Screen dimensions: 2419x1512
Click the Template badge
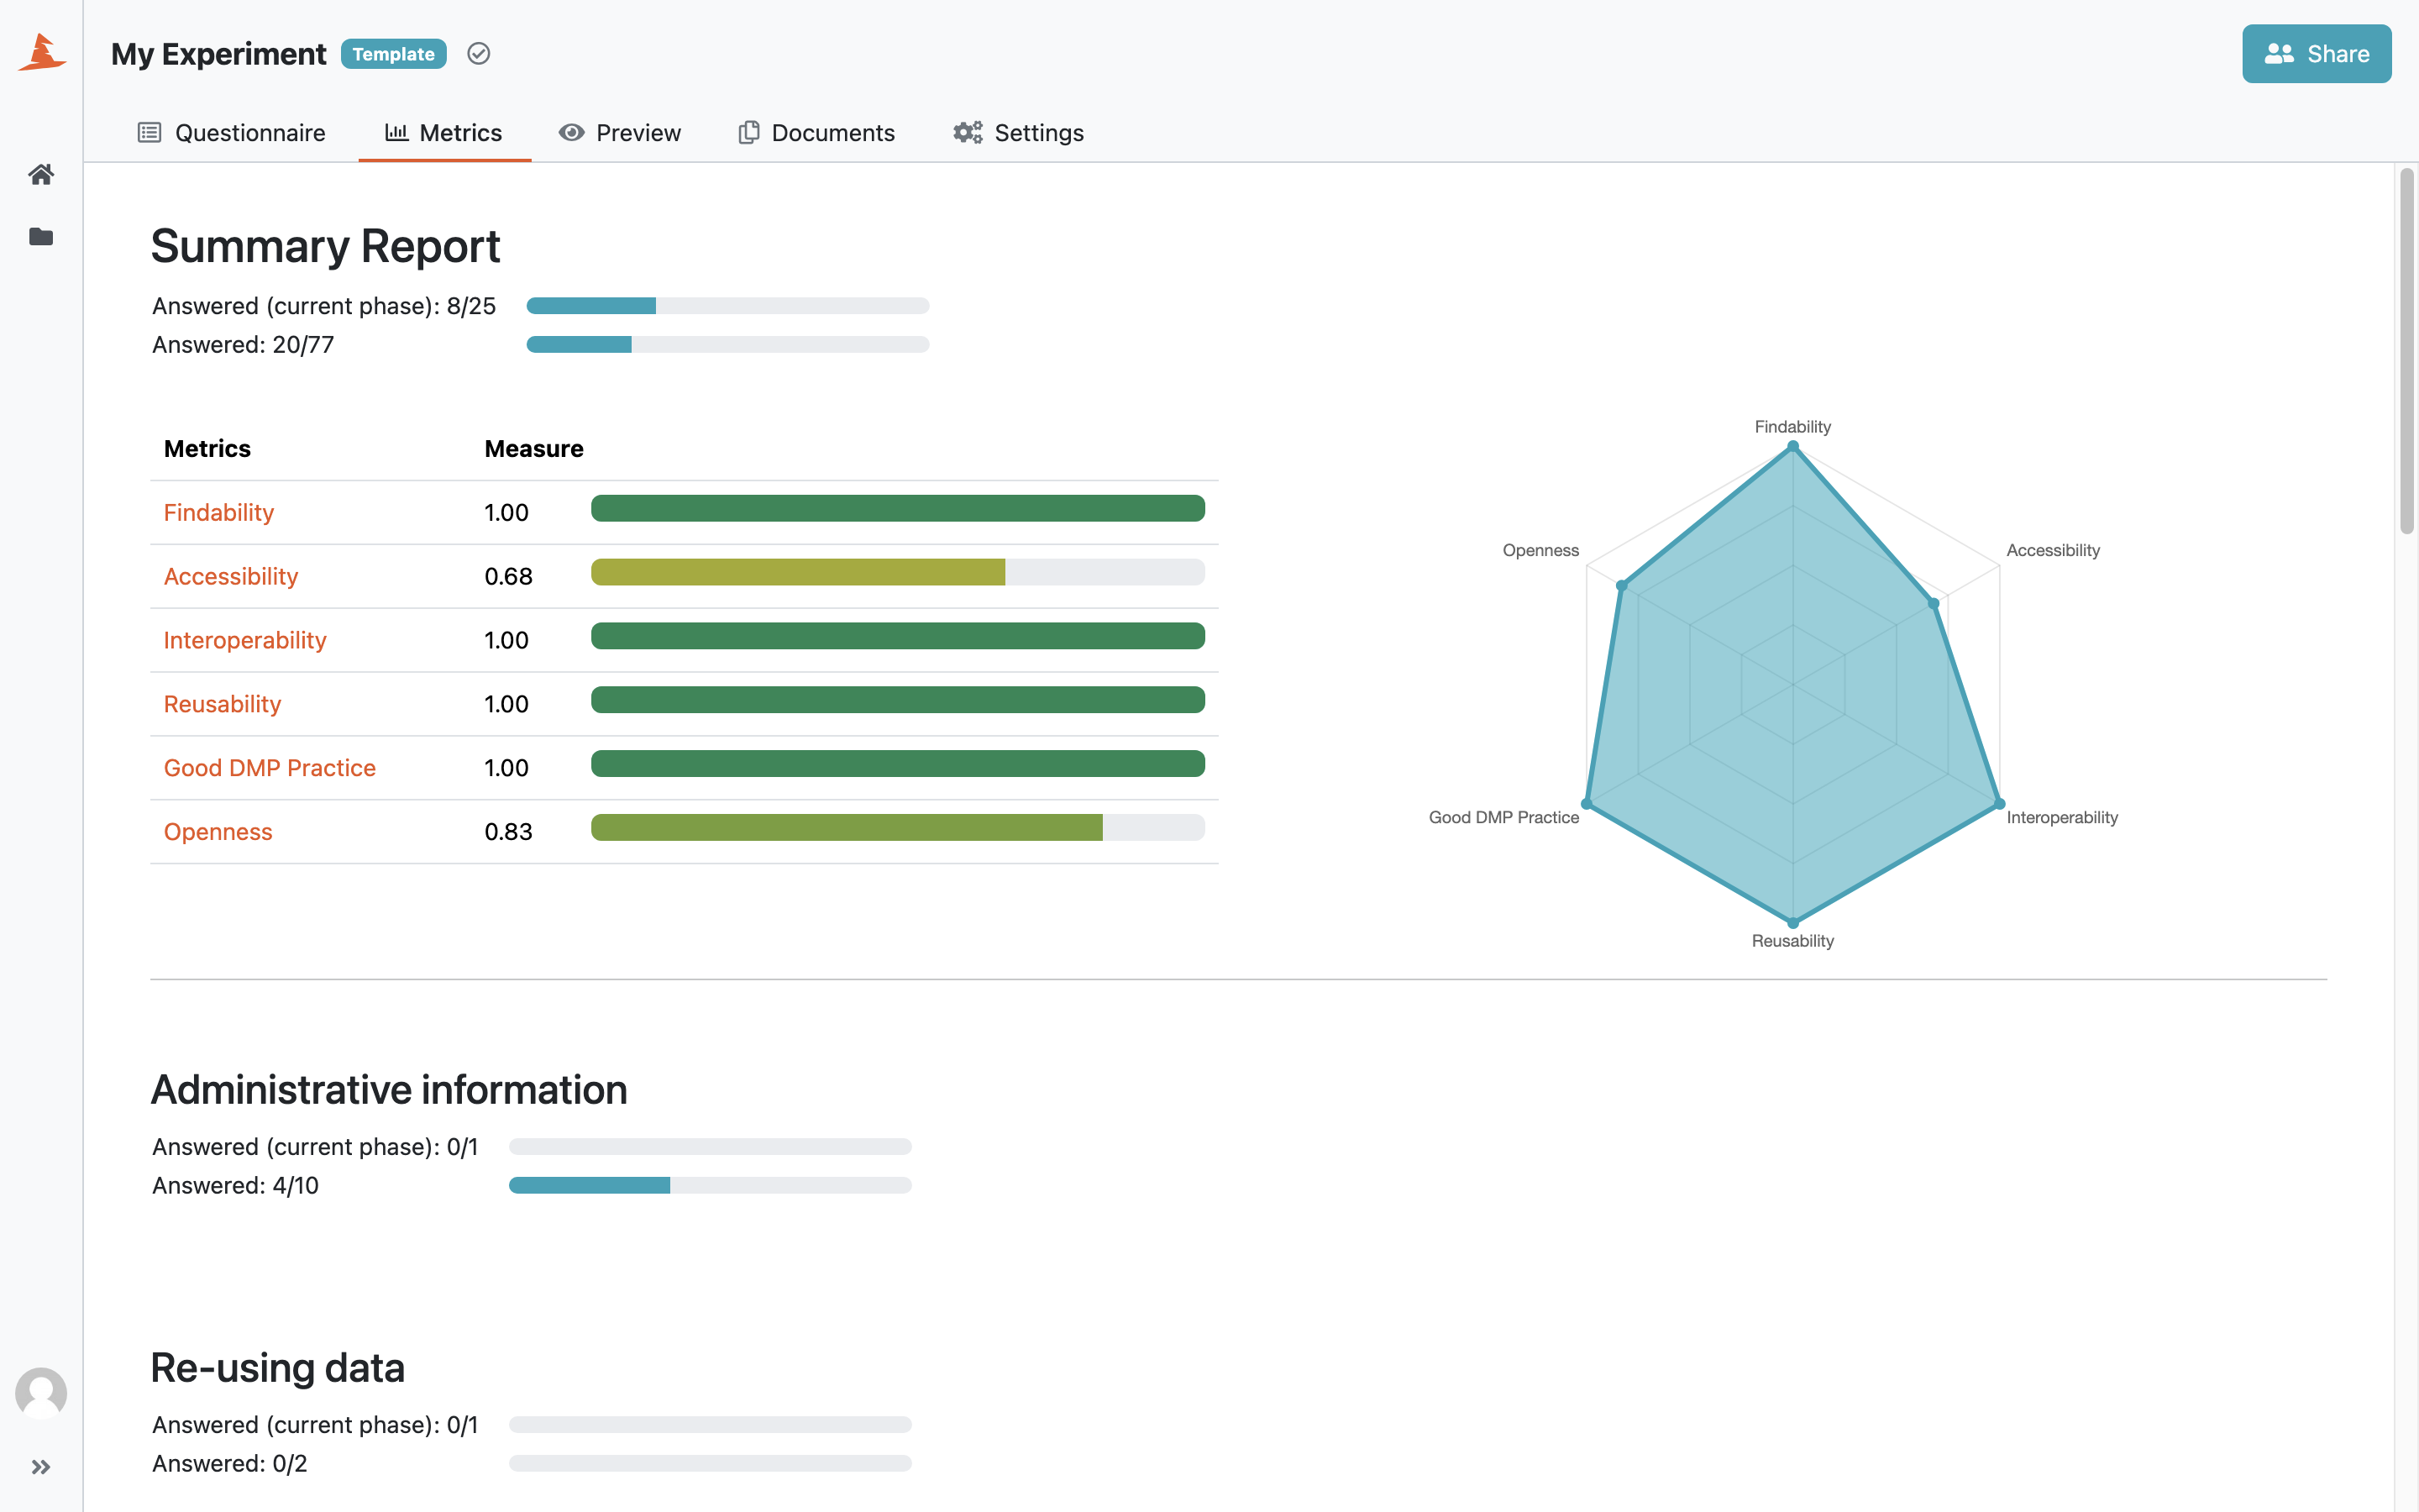[x=394, y=54]
